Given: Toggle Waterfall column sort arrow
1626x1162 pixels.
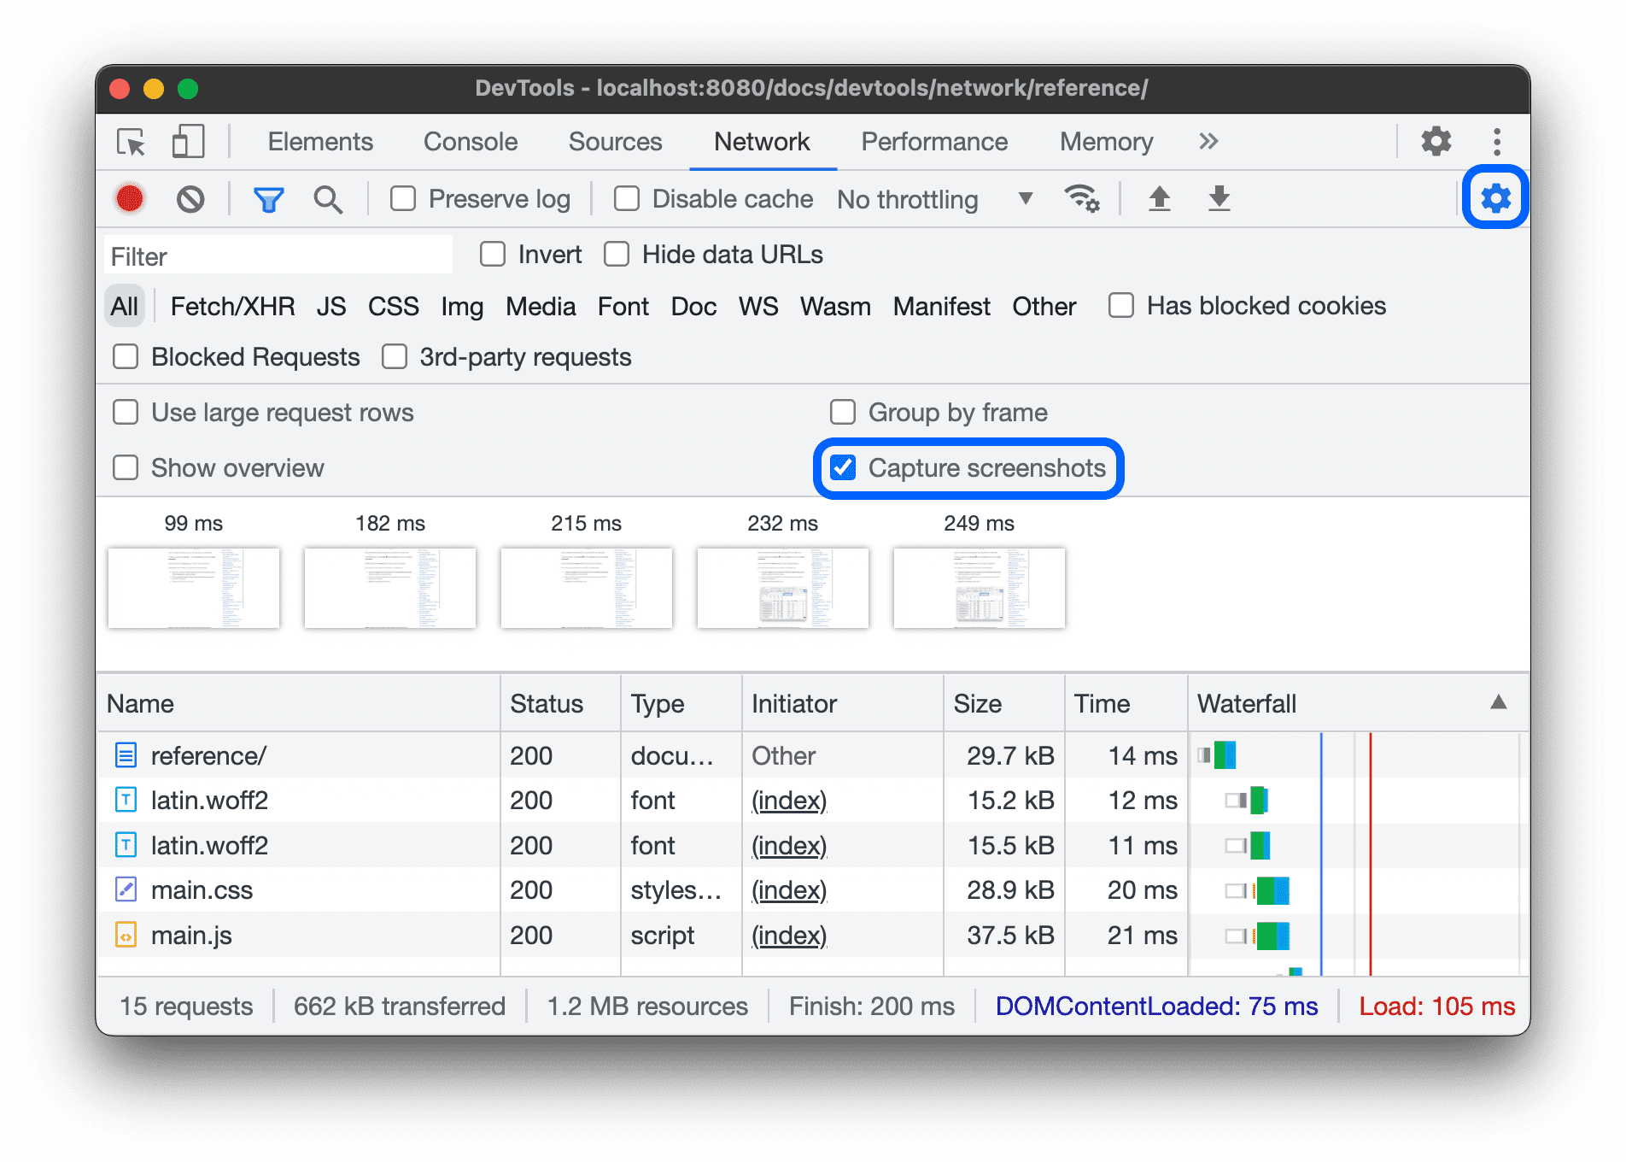Looking at the screenshot, I should point(1500,702).
